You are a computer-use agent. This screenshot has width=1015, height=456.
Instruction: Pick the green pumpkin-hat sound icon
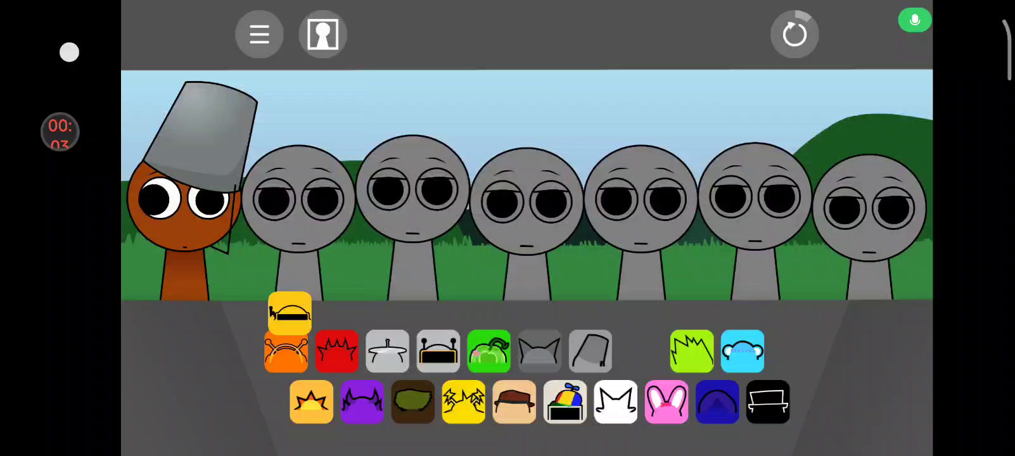click(488, 351)
